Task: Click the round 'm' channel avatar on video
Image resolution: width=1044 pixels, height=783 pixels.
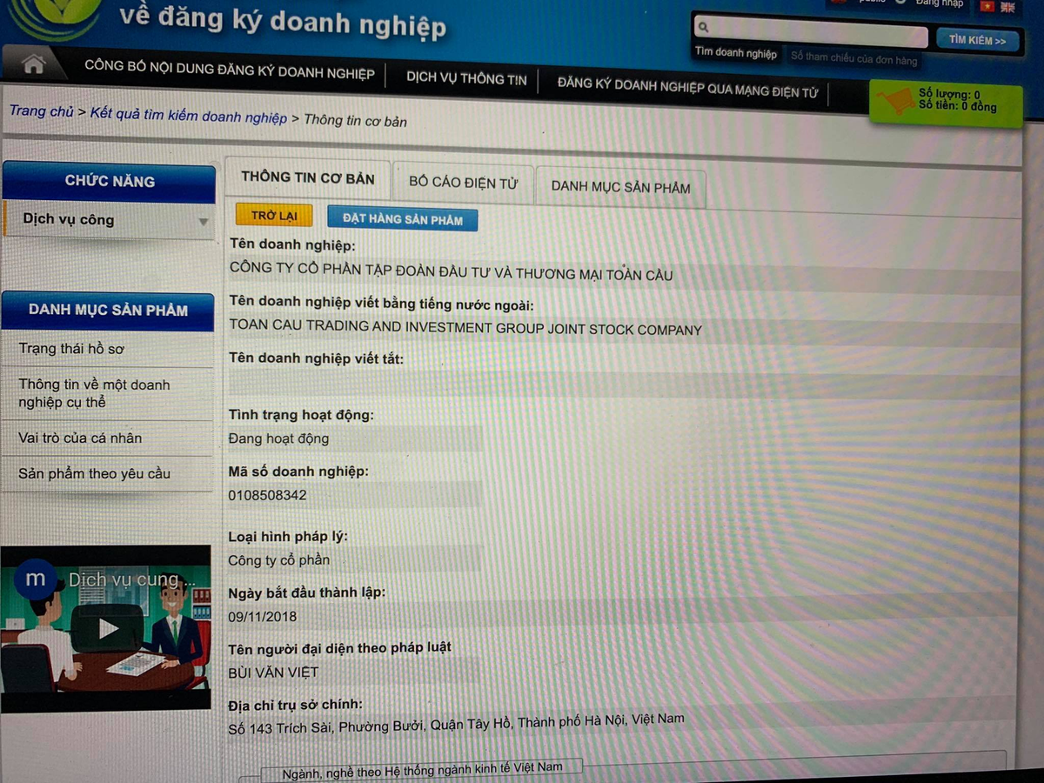Action: [36, 579]
